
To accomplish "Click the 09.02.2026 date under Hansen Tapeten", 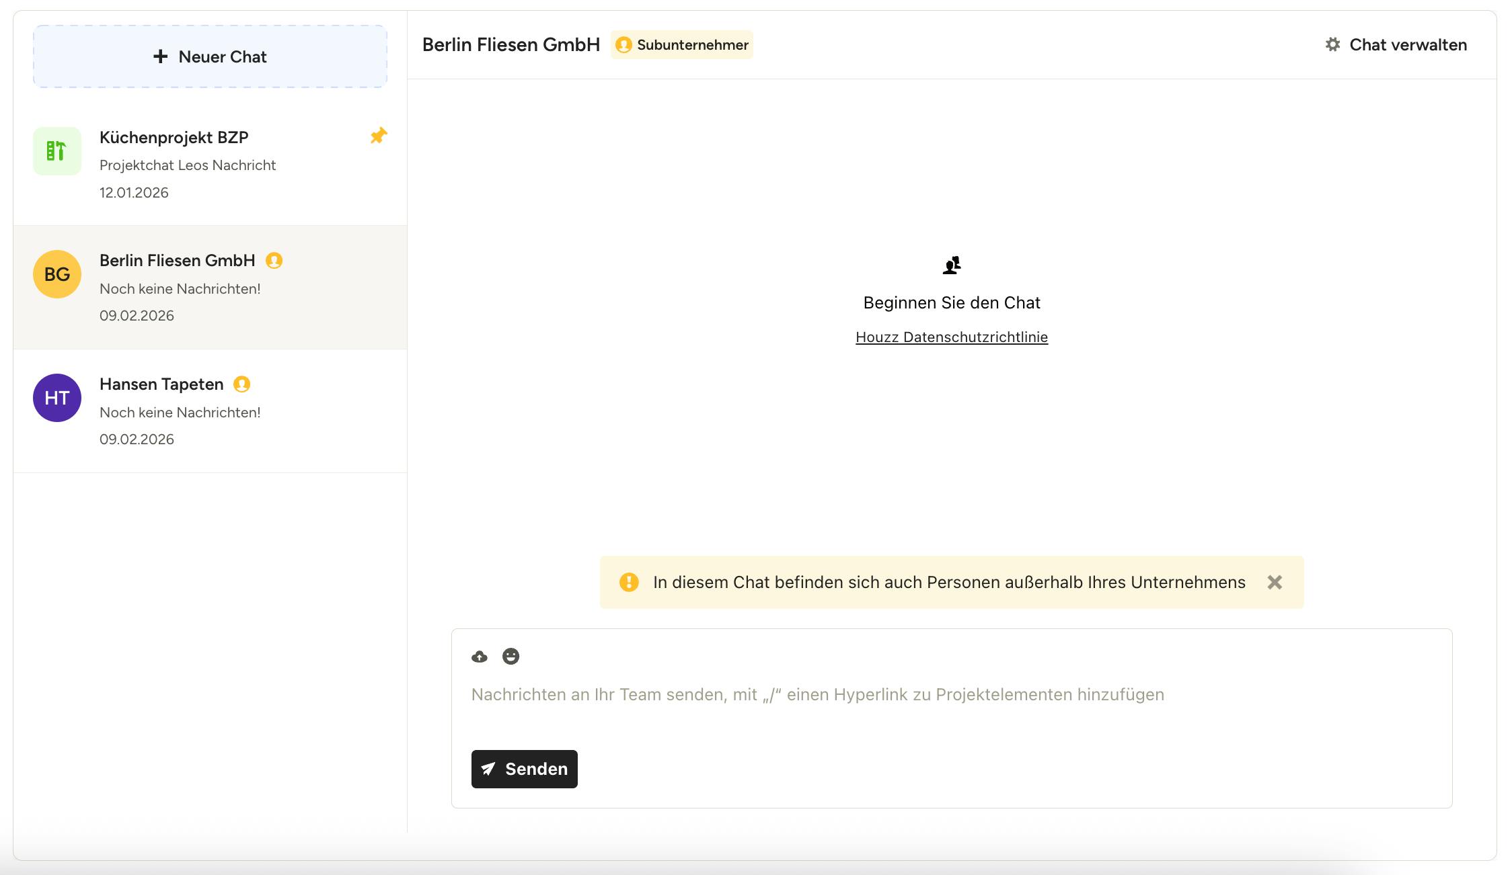I will click(137, 440).
